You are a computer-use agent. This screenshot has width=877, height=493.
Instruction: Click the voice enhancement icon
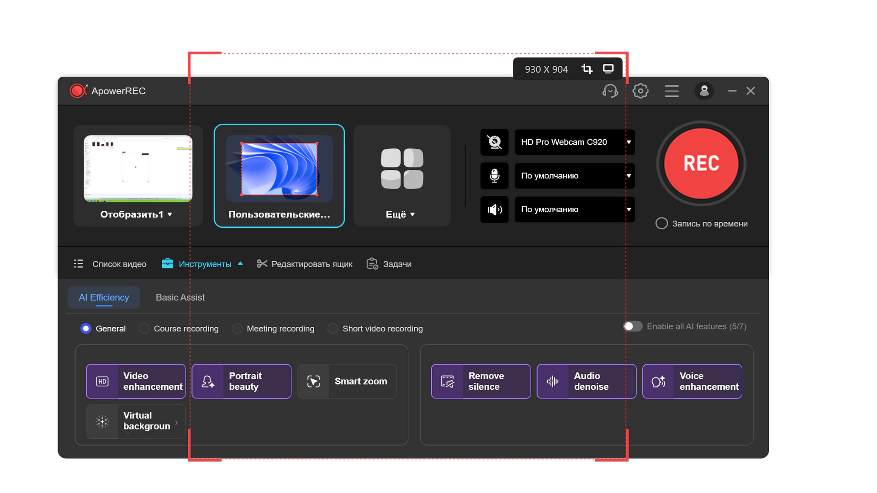tap(658, 381)
